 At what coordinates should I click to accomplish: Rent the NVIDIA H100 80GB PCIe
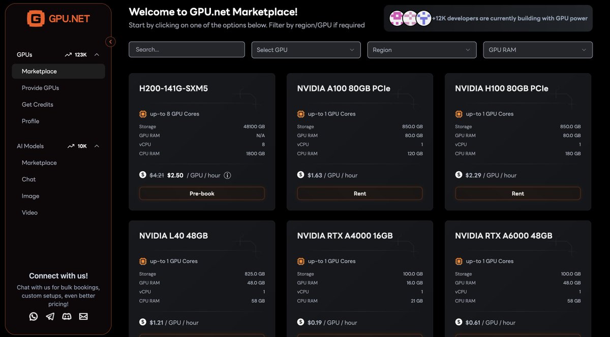point(518,193)
